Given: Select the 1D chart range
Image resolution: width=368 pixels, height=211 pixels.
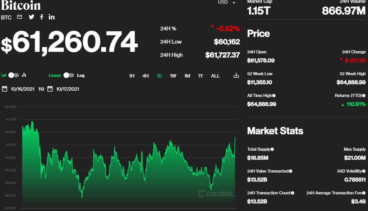Looking at the screenshot, I should (x=159, y=76).
